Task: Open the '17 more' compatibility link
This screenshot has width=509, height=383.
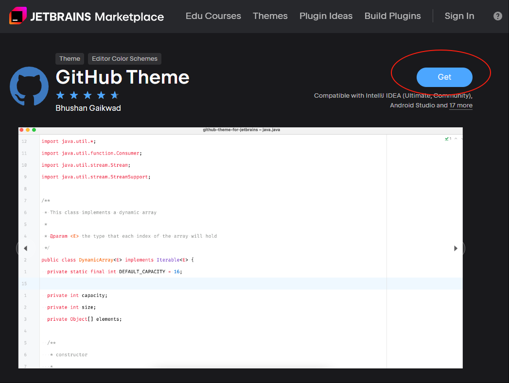Action: [461, 105]
